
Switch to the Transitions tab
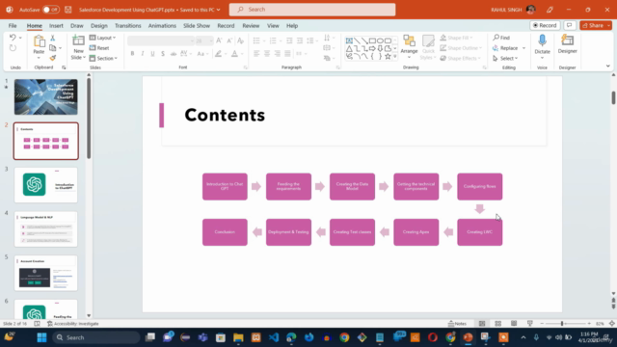coord(128,26)
